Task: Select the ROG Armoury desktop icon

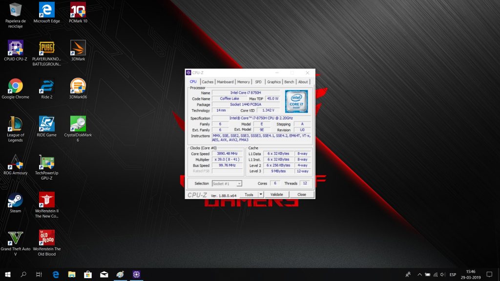Action: 15,162
